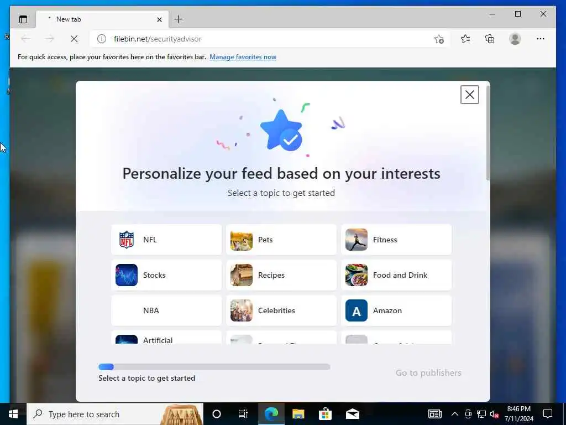Image resolution: width=566 pixels, height=425 pixels.
Task: Open the profile avatar menu
Action: click(x=515, y=39)
